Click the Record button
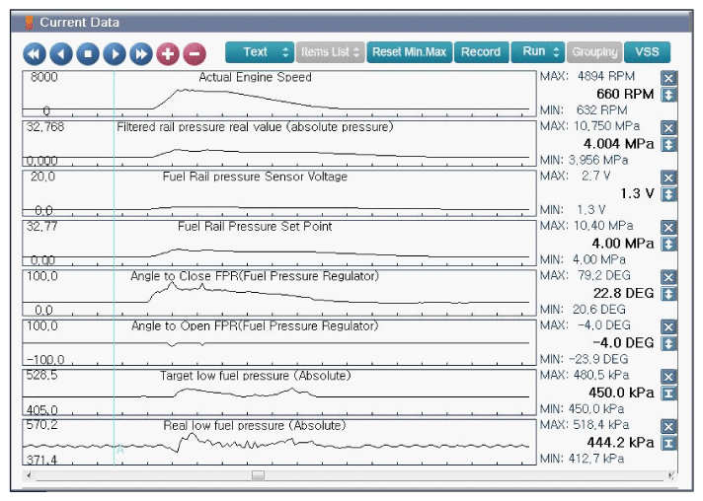The height and width of the screenshot is (501, 703). pos(481,52)
